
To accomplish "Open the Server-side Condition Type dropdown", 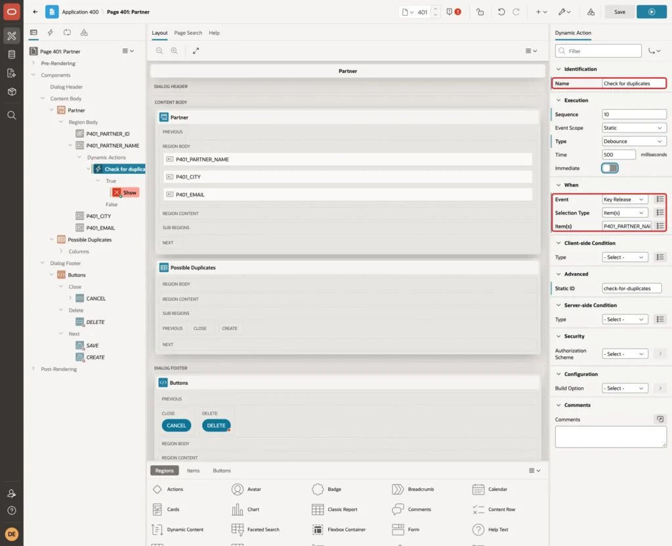I will (x=625, y=320).
